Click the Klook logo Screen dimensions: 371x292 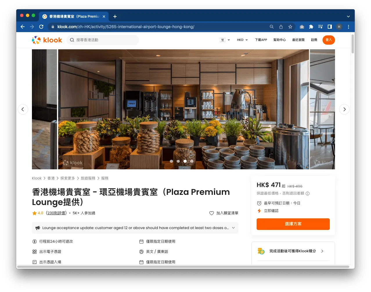tap(47, 40)
